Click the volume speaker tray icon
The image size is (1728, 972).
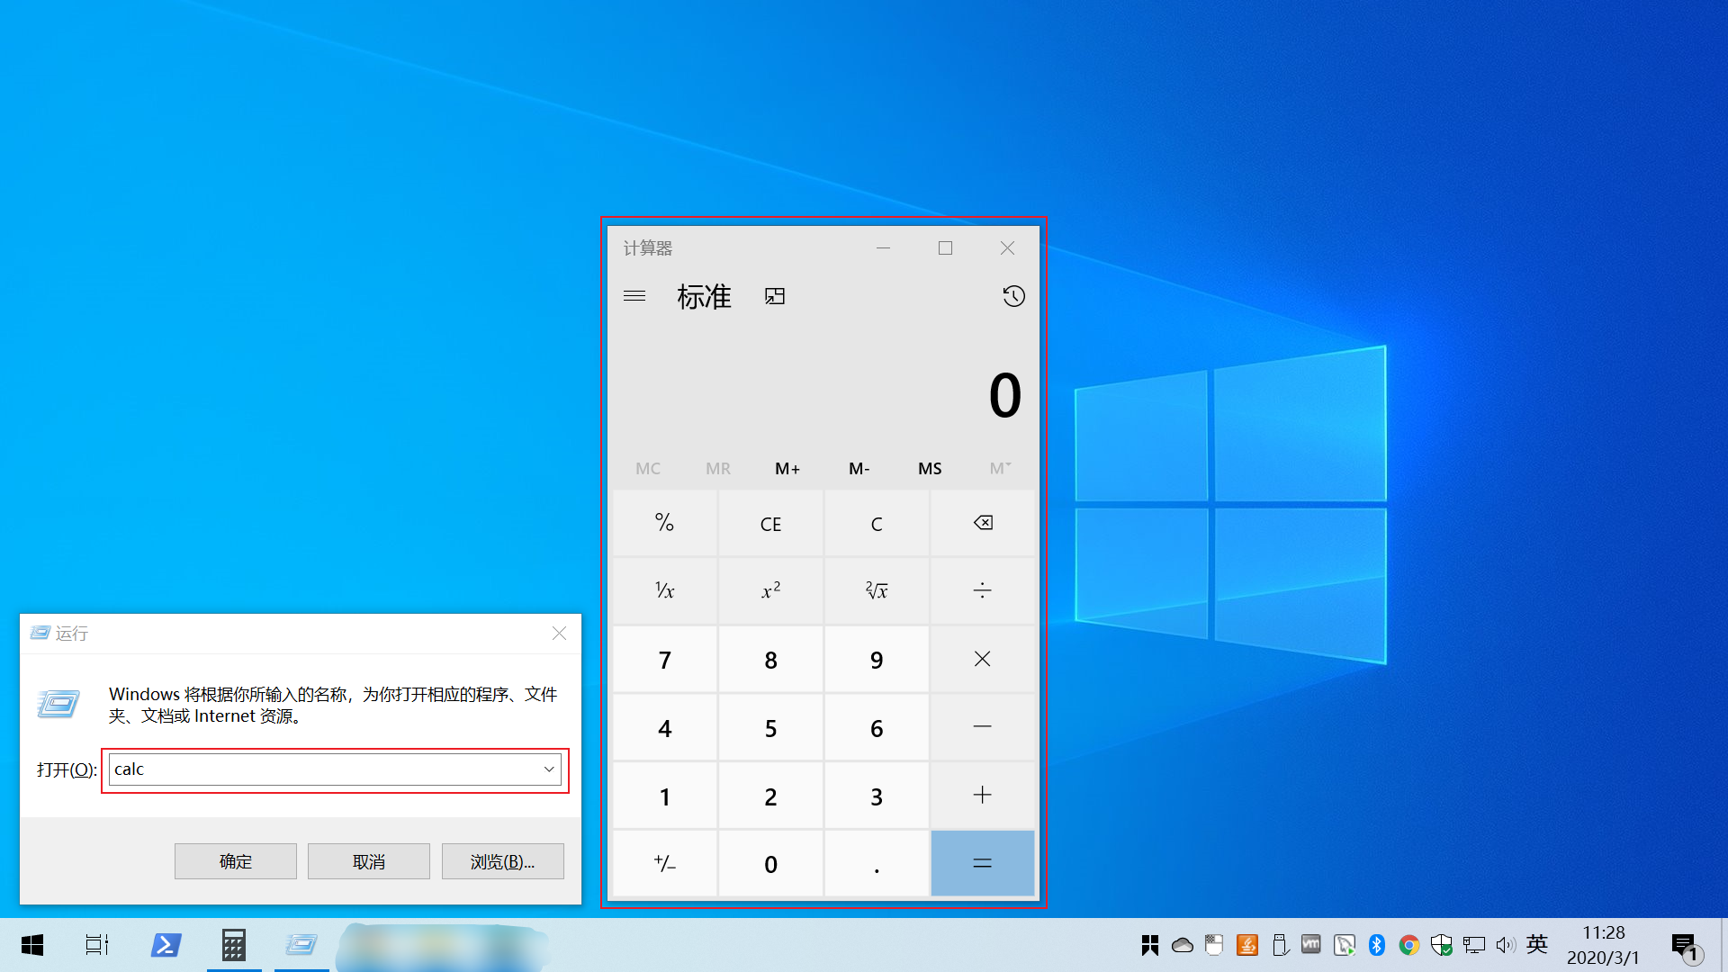1506,945
